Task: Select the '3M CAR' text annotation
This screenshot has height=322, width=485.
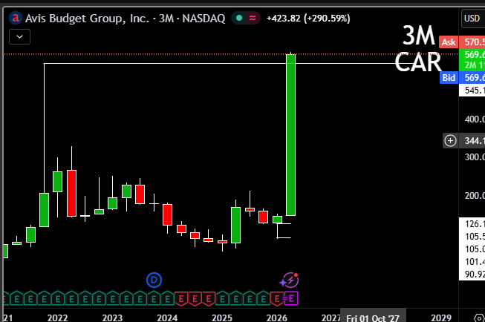Action: pyautogui.click(x=418, y=49)
